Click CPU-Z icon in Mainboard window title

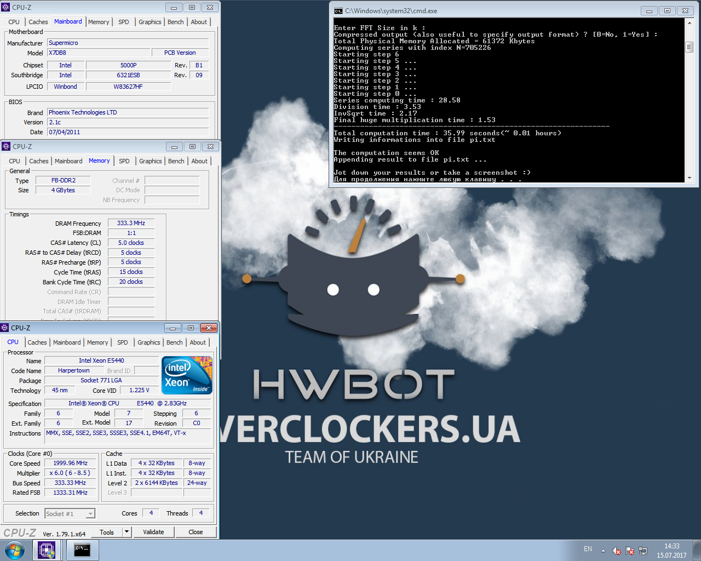(x=5, y=7)
